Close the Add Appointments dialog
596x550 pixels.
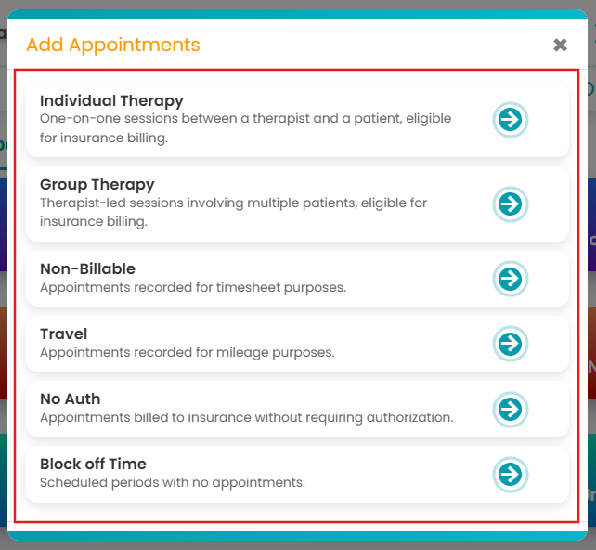(560, 45)
